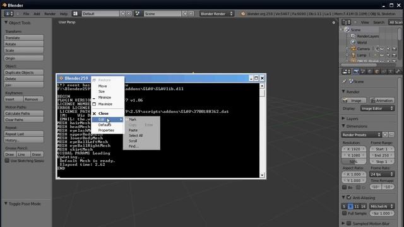Select the Object Constraints tab icon
Screen dimensions: 404x227
click(384, 72)
